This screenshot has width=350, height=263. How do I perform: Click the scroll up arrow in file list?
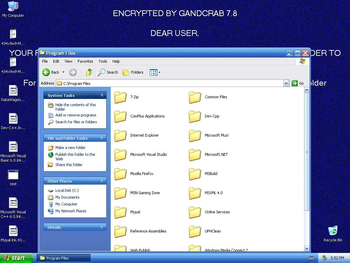point(307,90)
